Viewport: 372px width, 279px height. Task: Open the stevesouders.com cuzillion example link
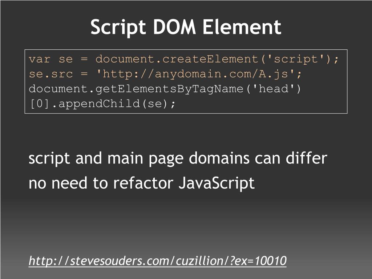tap(158, 261)
